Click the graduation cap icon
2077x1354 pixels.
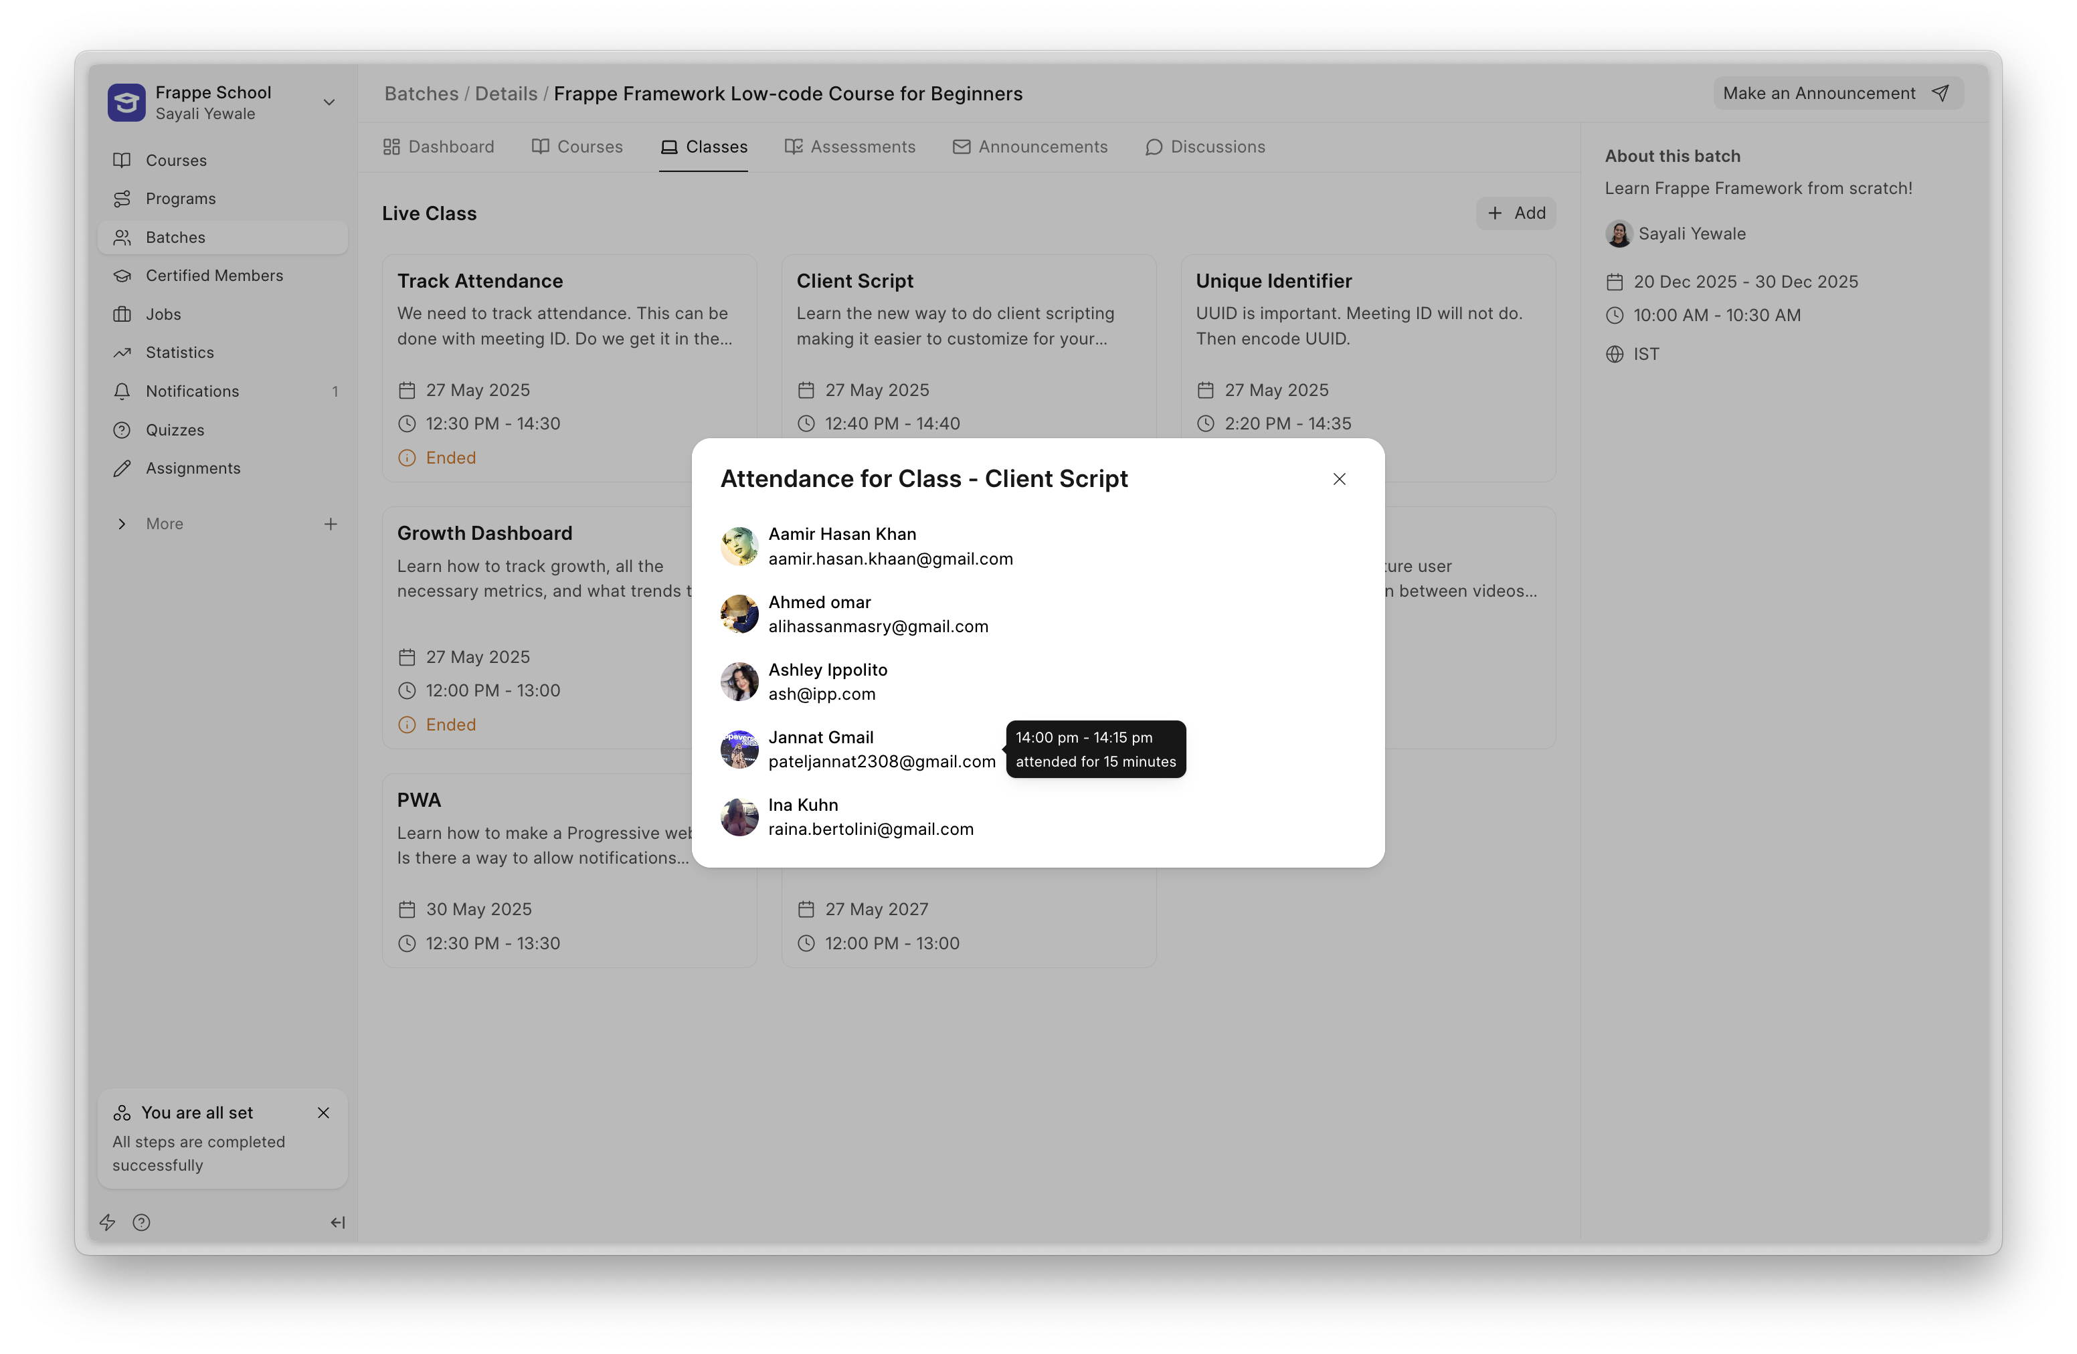[122, 276]
